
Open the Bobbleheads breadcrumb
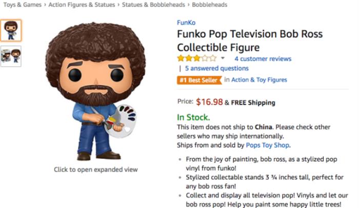(x=210, y=5)
